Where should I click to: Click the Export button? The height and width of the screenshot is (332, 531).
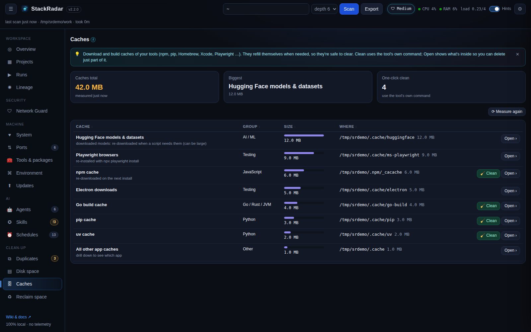[x=371, y=9]
